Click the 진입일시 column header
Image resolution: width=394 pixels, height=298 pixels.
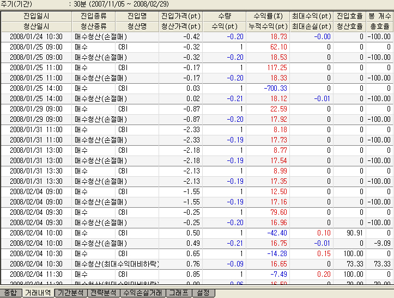(37, 16)
